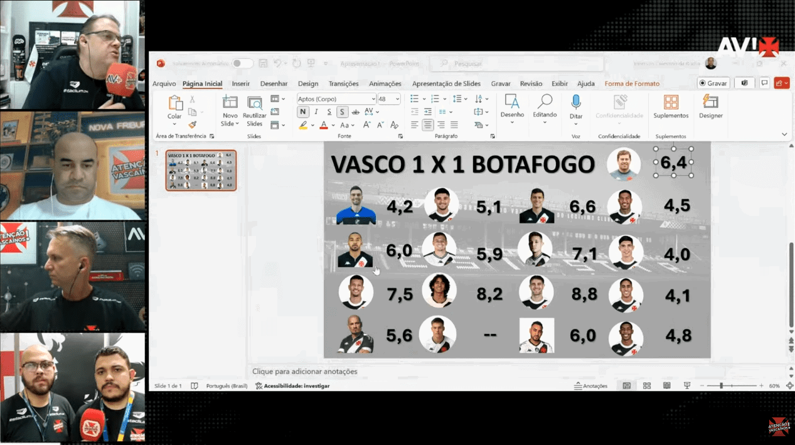795x445 pixels.
Task: Click the Ditar microphone icon
Action: 576,102
